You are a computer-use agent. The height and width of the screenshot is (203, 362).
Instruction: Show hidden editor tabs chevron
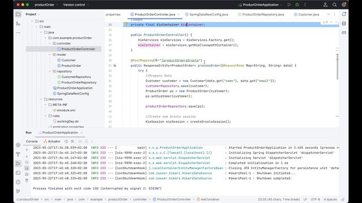[328, 14]
